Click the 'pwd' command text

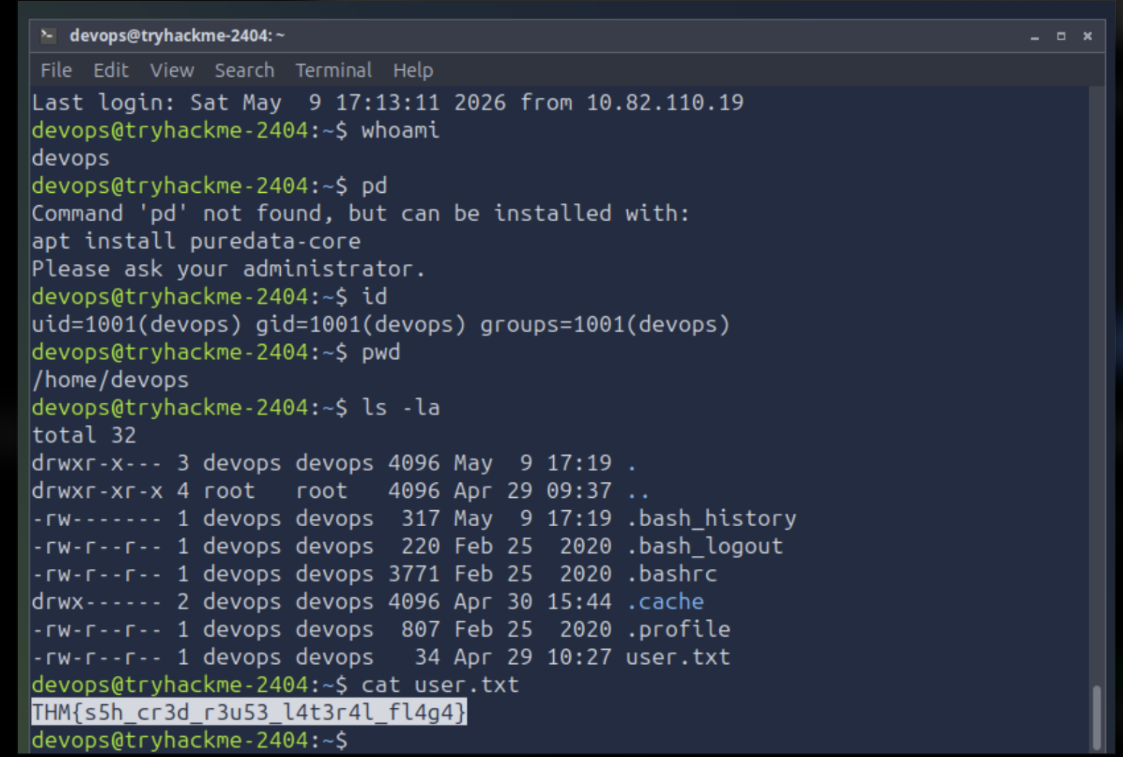pos(381,352)
